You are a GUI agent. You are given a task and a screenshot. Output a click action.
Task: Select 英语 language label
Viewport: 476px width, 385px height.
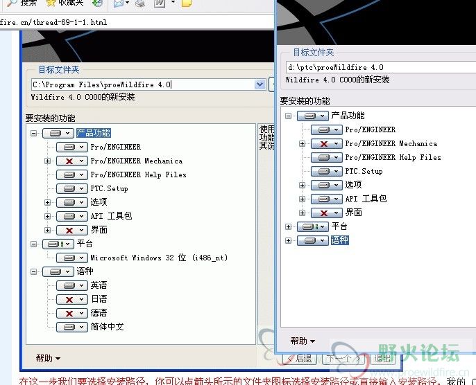(x=99, y=285)
